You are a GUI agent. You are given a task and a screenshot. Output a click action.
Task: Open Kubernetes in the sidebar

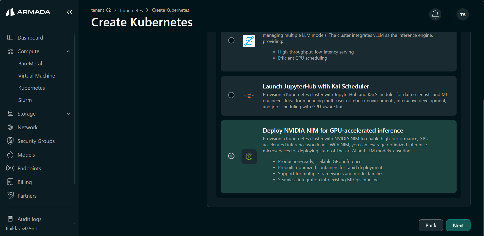[31, 88]
